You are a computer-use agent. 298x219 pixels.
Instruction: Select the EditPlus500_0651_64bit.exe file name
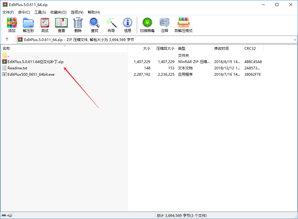coord(31,75)
